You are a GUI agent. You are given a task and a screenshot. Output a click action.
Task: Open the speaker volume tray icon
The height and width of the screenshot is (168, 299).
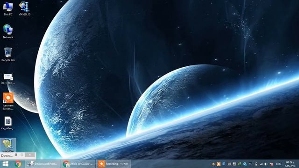[266, 164]
